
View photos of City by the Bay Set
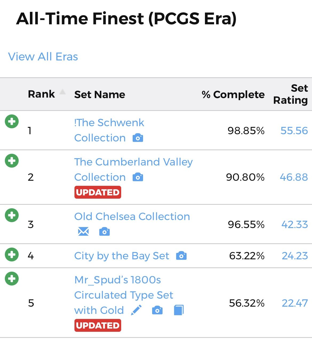point(181,256)
